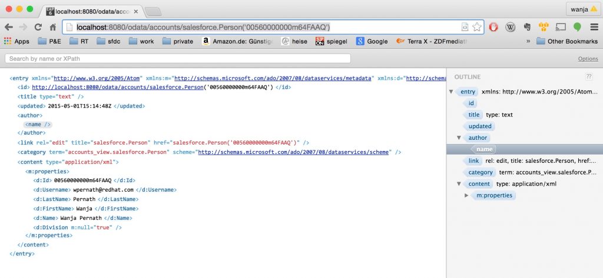Image resolution: width=603 pixels, height=278 pixels.
Task: Focus the Search by name or XPath field
Action: (178, 58)
